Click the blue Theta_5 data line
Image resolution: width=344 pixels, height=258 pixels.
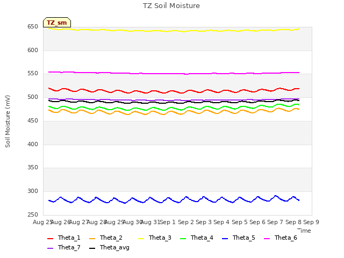tap(175, 200)
